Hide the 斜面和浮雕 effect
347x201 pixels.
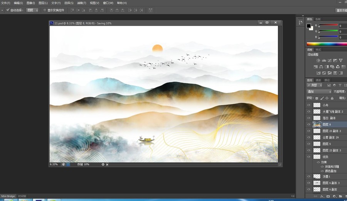click(x=322, y=167)
